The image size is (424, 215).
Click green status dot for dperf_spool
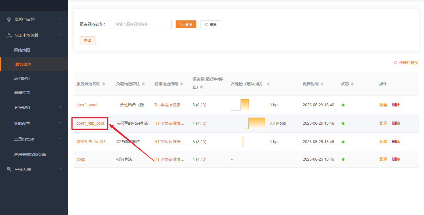coord(343,105)
